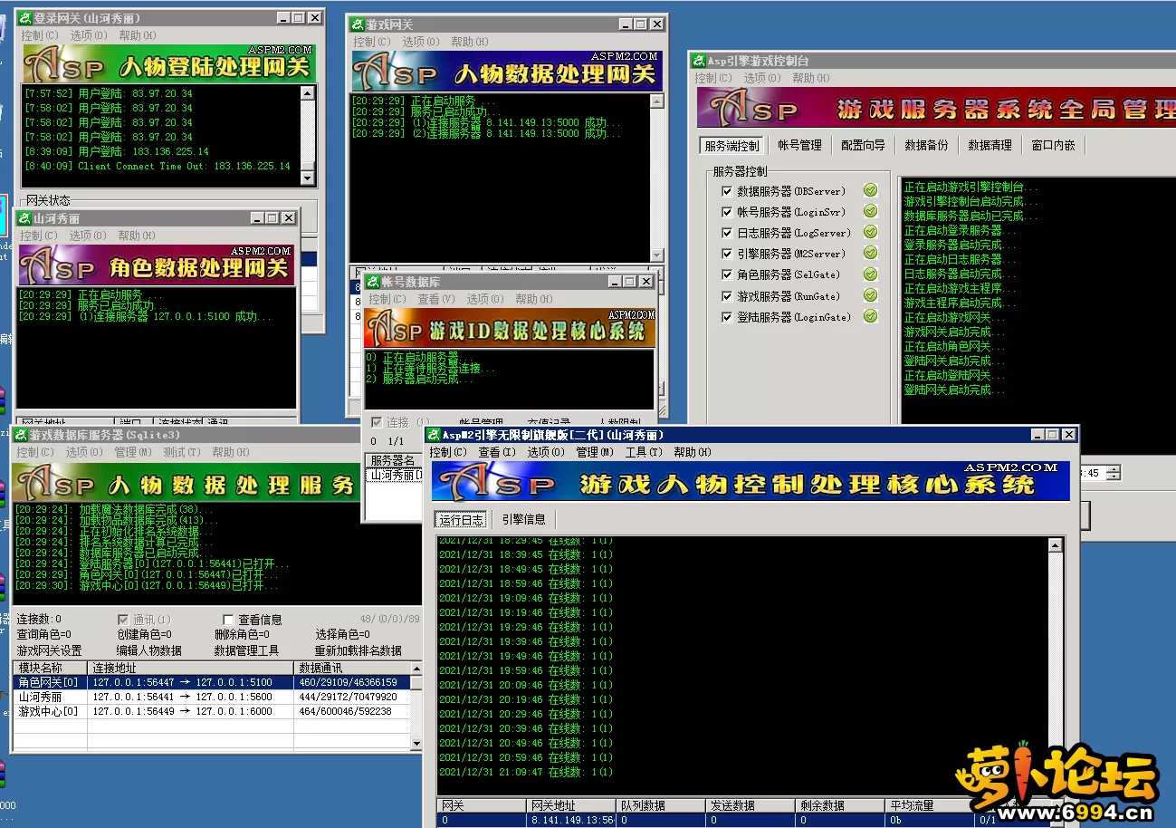Switch to the 窗口内嵌 tab
The height and width of the screenshot is (828, 1176).
click(1053, 145)
